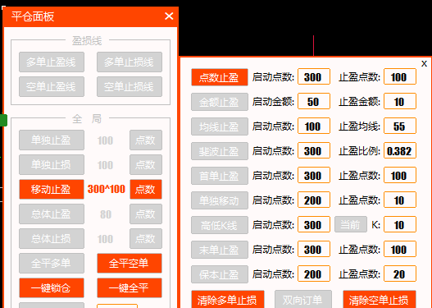This screenshot has width=432, height=308.
Task: Edit the 启动金额 field showing 50
Action: pyautogui.click(x=314, y=101)
